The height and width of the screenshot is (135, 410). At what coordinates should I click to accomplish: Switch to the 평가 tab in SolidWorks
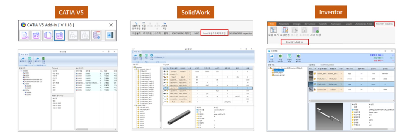click(x=166, y=33)
